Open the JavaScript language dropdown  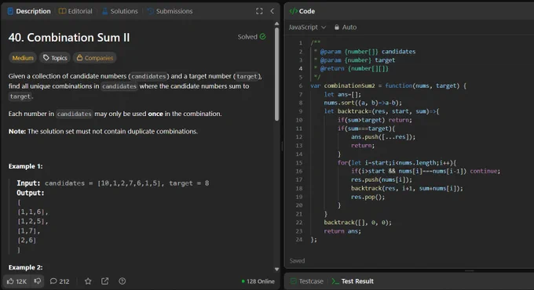(x=308, y=27)
